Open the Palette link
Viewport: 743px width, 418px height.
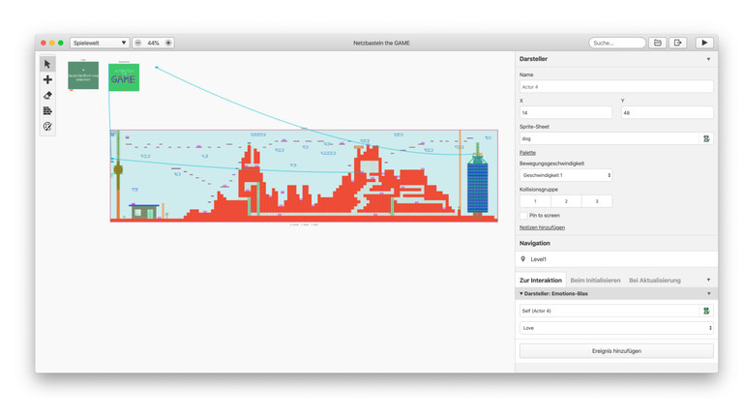click(x=527, y=153)
